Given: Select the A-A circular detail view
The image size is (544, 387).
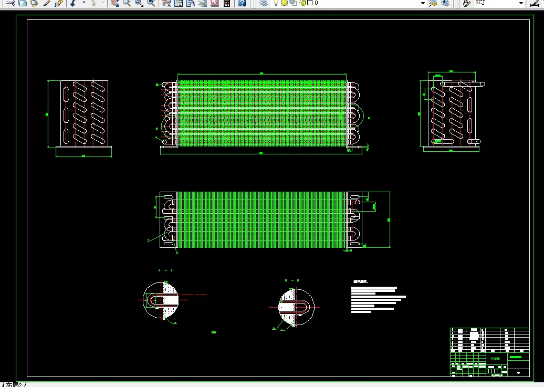Looking at the screenshot, I should coord(161,300).
